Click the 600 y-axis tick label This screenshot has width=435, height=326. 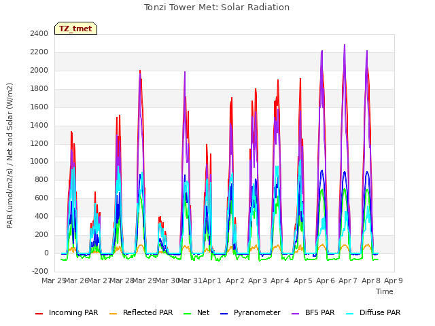click(41, 198)
